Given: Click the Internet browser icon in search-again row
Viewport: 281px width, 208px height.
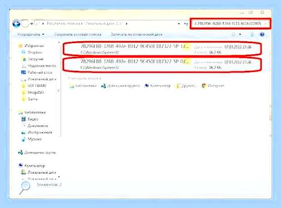Looking at the screenshot, I should point(204,86).
